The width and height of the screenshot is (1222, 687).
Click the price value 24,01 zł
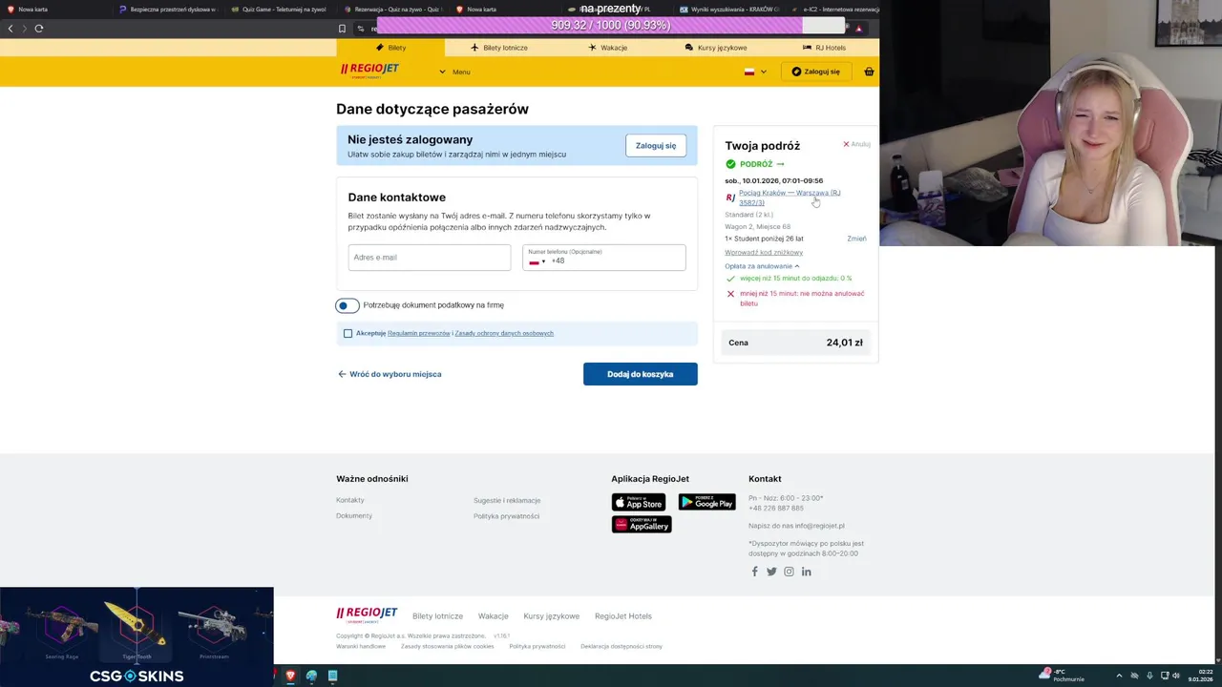(845, 343)
